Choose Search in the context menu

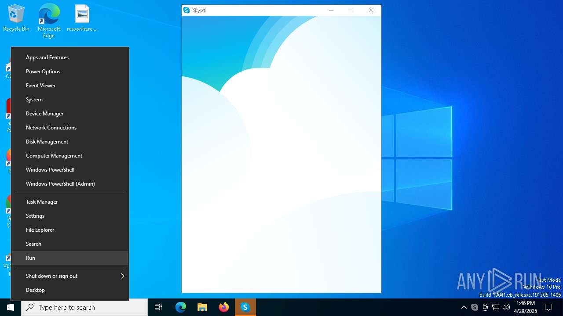(70, 244)
